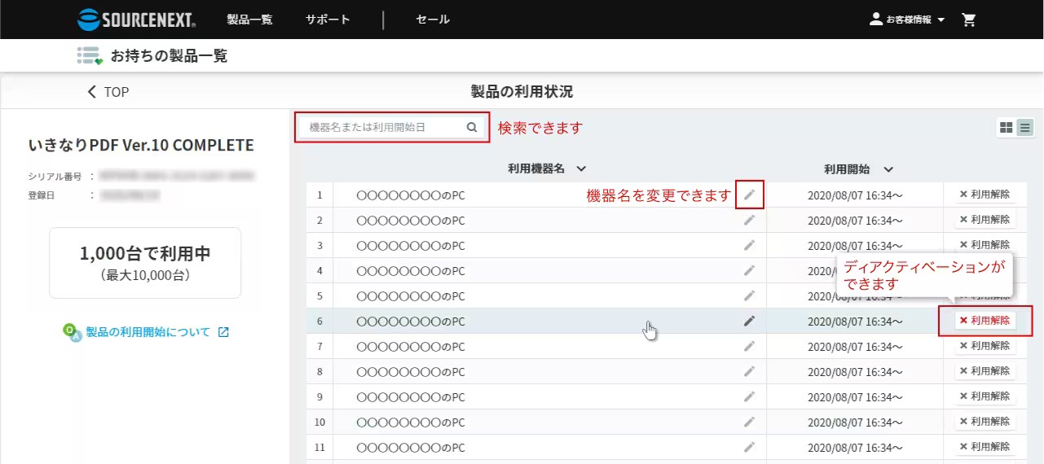Image resolution: width=1044 pixels, height=464 pixels.
Task: Click お持ちの製品一覧 heading
Action: (169, 56)
